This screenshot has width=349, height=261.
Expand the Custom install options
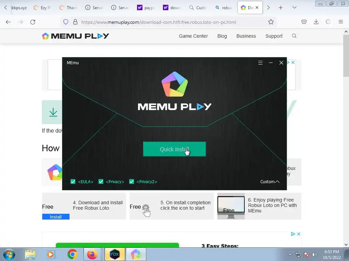point(270,182)
